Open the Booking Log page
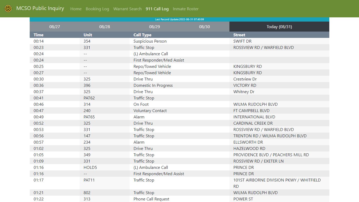359x202 pixels. pyautogui.click(x=97, y=9)
